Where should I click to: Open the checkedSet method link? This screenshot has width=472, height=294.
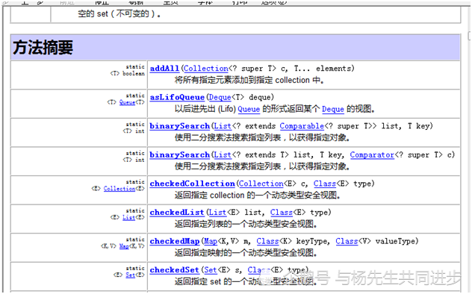coord(174,270)
